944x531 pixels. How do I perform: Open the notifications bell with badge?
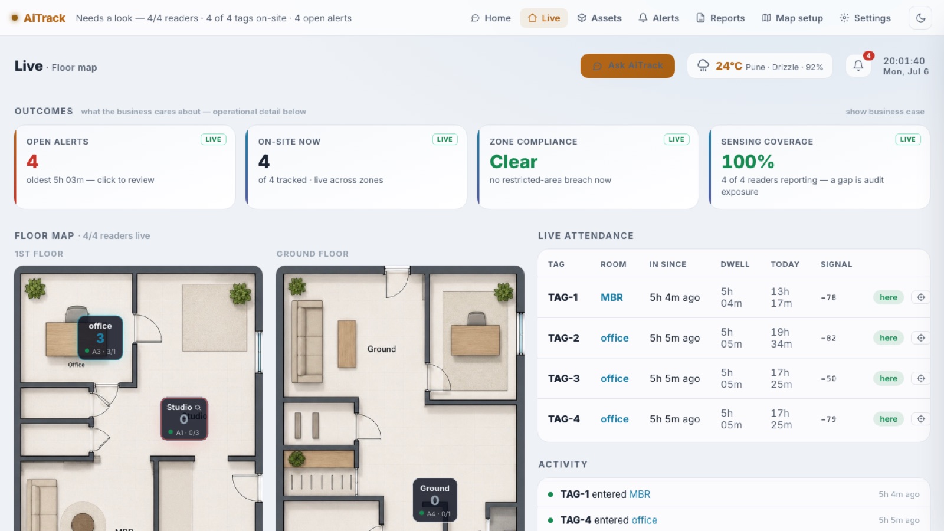[859, 65]
